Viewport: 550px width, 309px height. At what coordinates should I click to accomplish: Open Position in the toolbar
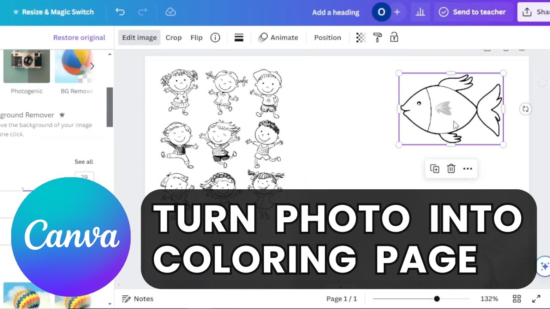tap(327, 37)
